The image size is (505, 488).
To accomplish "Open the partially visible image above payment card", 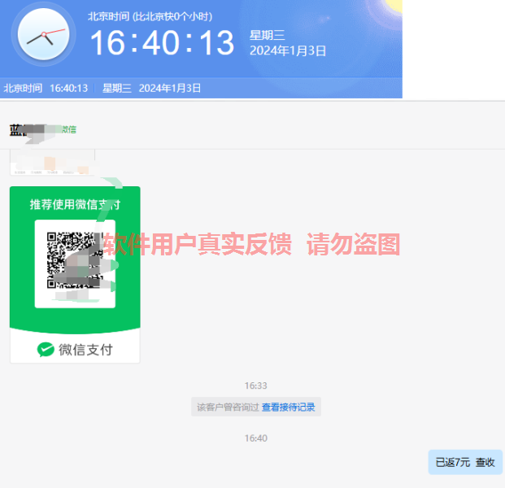I will [x=52, y=163].
